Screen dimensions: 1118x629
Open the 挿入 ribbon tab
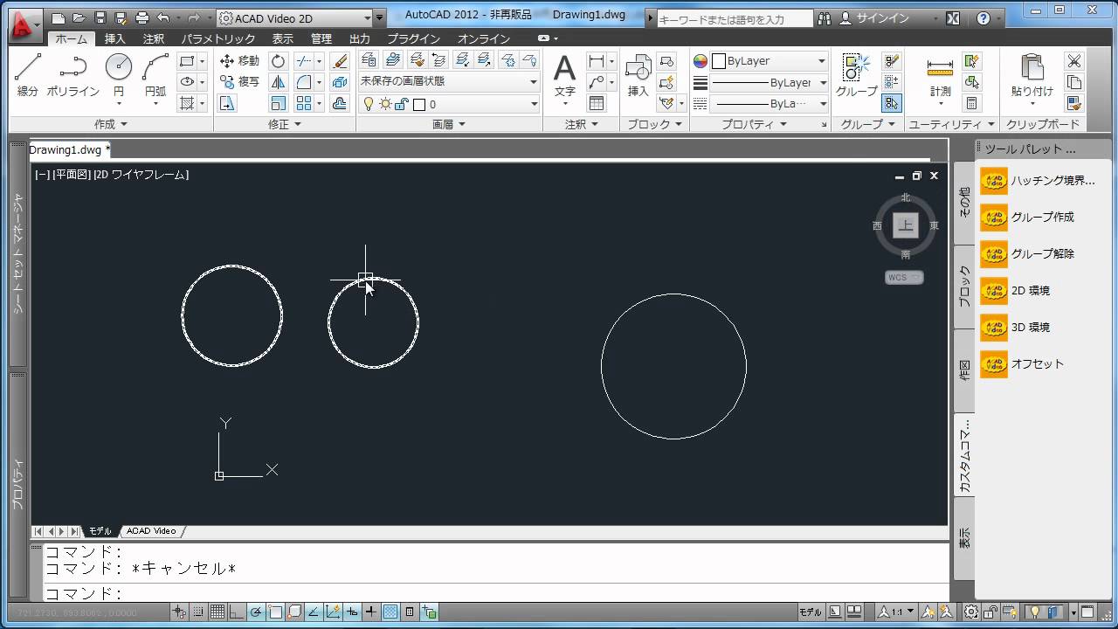115,38
